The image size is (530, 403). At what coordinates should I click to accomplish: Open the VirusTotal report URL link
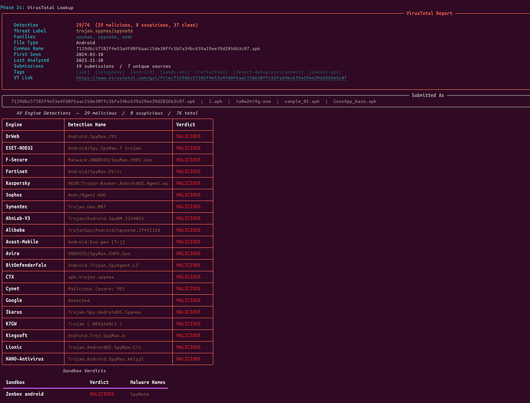[211, 78]
